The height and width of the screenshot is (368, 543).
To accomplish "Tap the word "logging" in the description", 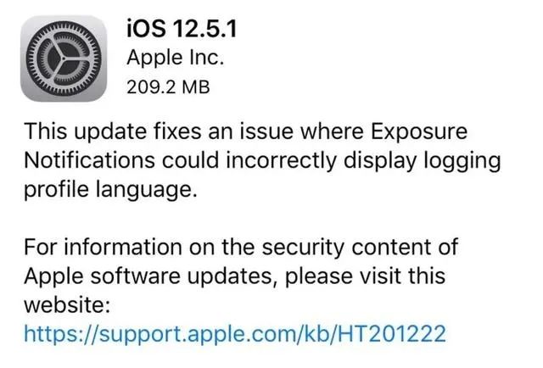I will (x=463, y=161).
